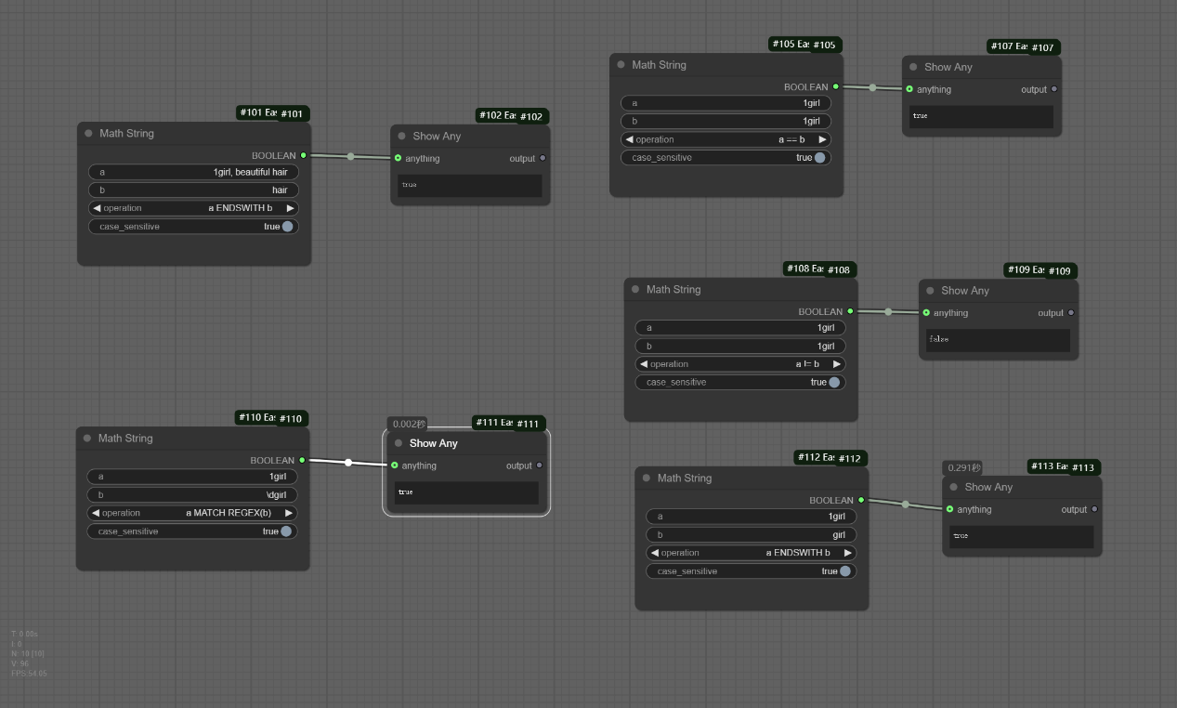Image resolution: width=1177 pixels, height=708 pixels.
Task: Edit field a with '1girl, beautiful hair'
Action: click(x=193, y=172)
